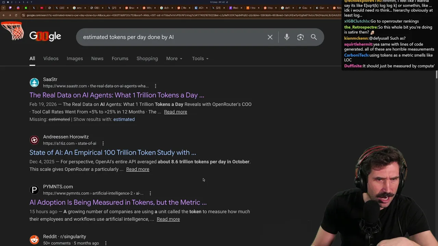Image resolution: width=438 pixels, height=246 pixels.
Task: Click Read more under PYMNTS snippet
Action: coord(168,219)
